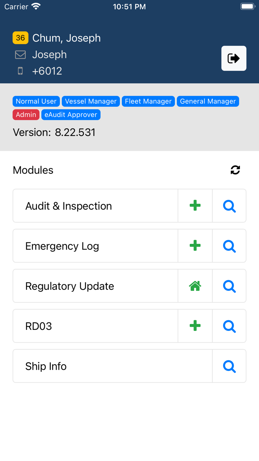259x461 pixels.
Task: Open search for RD03 module
Action: pyautogui.click(x=229, y=326)
